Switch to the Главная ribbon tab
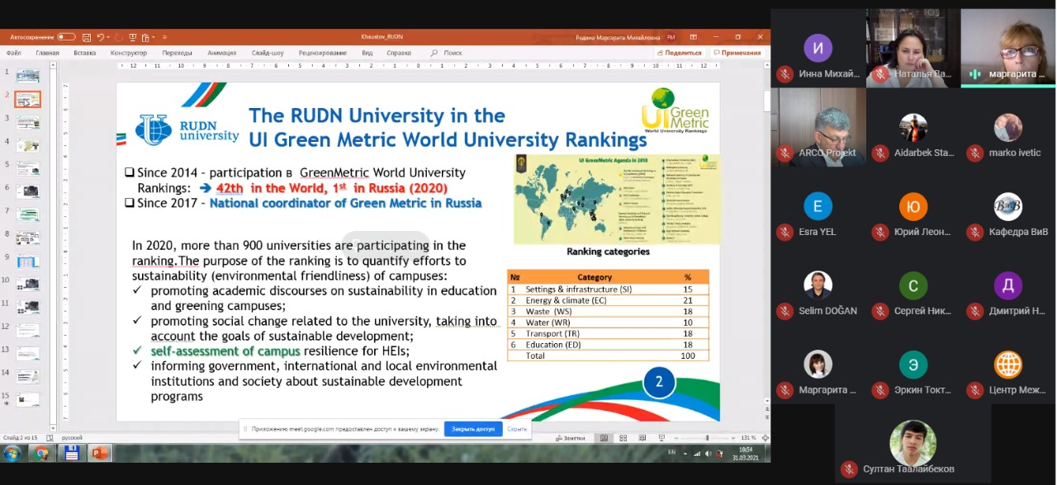 coord(47,53)
